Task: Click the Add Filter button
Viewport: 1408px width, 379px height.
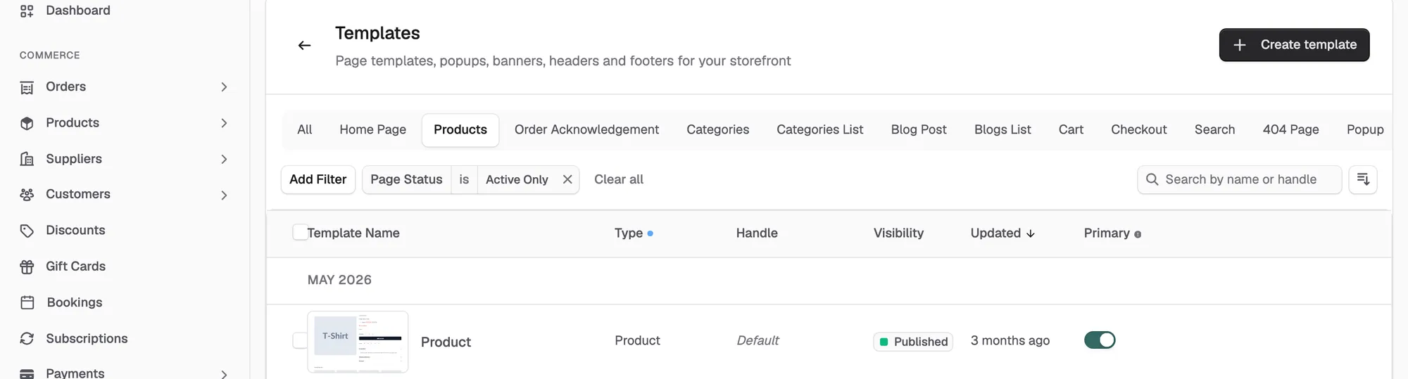Action: pos(318,179)
